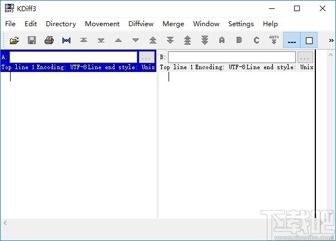Click the Open file folder icon
This screenshot has height=241, width=336.
coord(15,40)
